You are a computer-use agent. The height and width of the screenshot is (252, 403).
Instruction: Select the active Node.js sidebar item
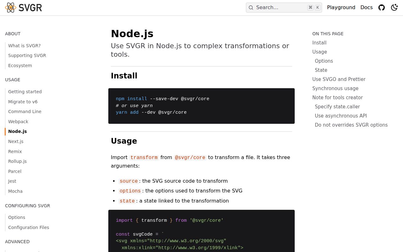tap(17, 131)
